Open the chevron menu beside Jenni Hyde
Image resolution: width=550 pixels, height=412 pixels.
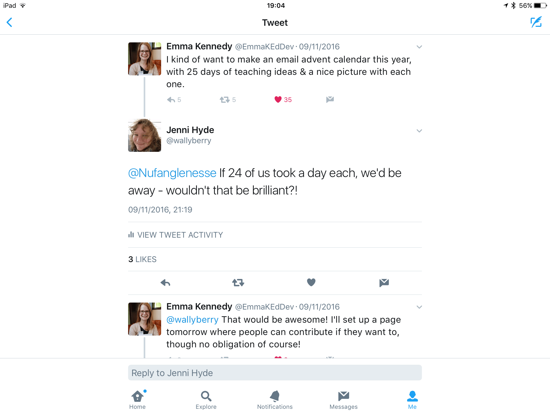[419, 131]
